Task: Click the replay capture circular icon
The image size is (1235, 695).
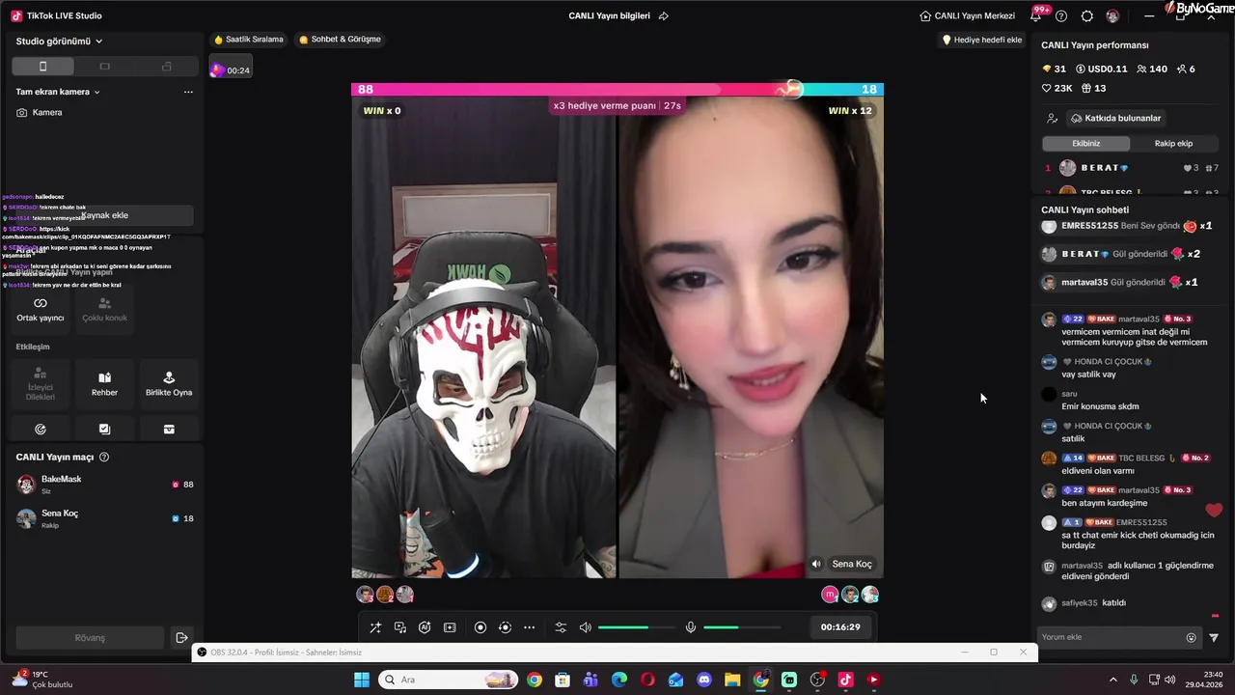Action: click(505, 627)
